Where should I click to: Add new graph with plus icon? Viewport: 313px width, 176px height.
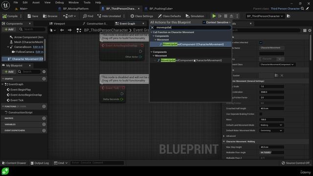[44, 79]
